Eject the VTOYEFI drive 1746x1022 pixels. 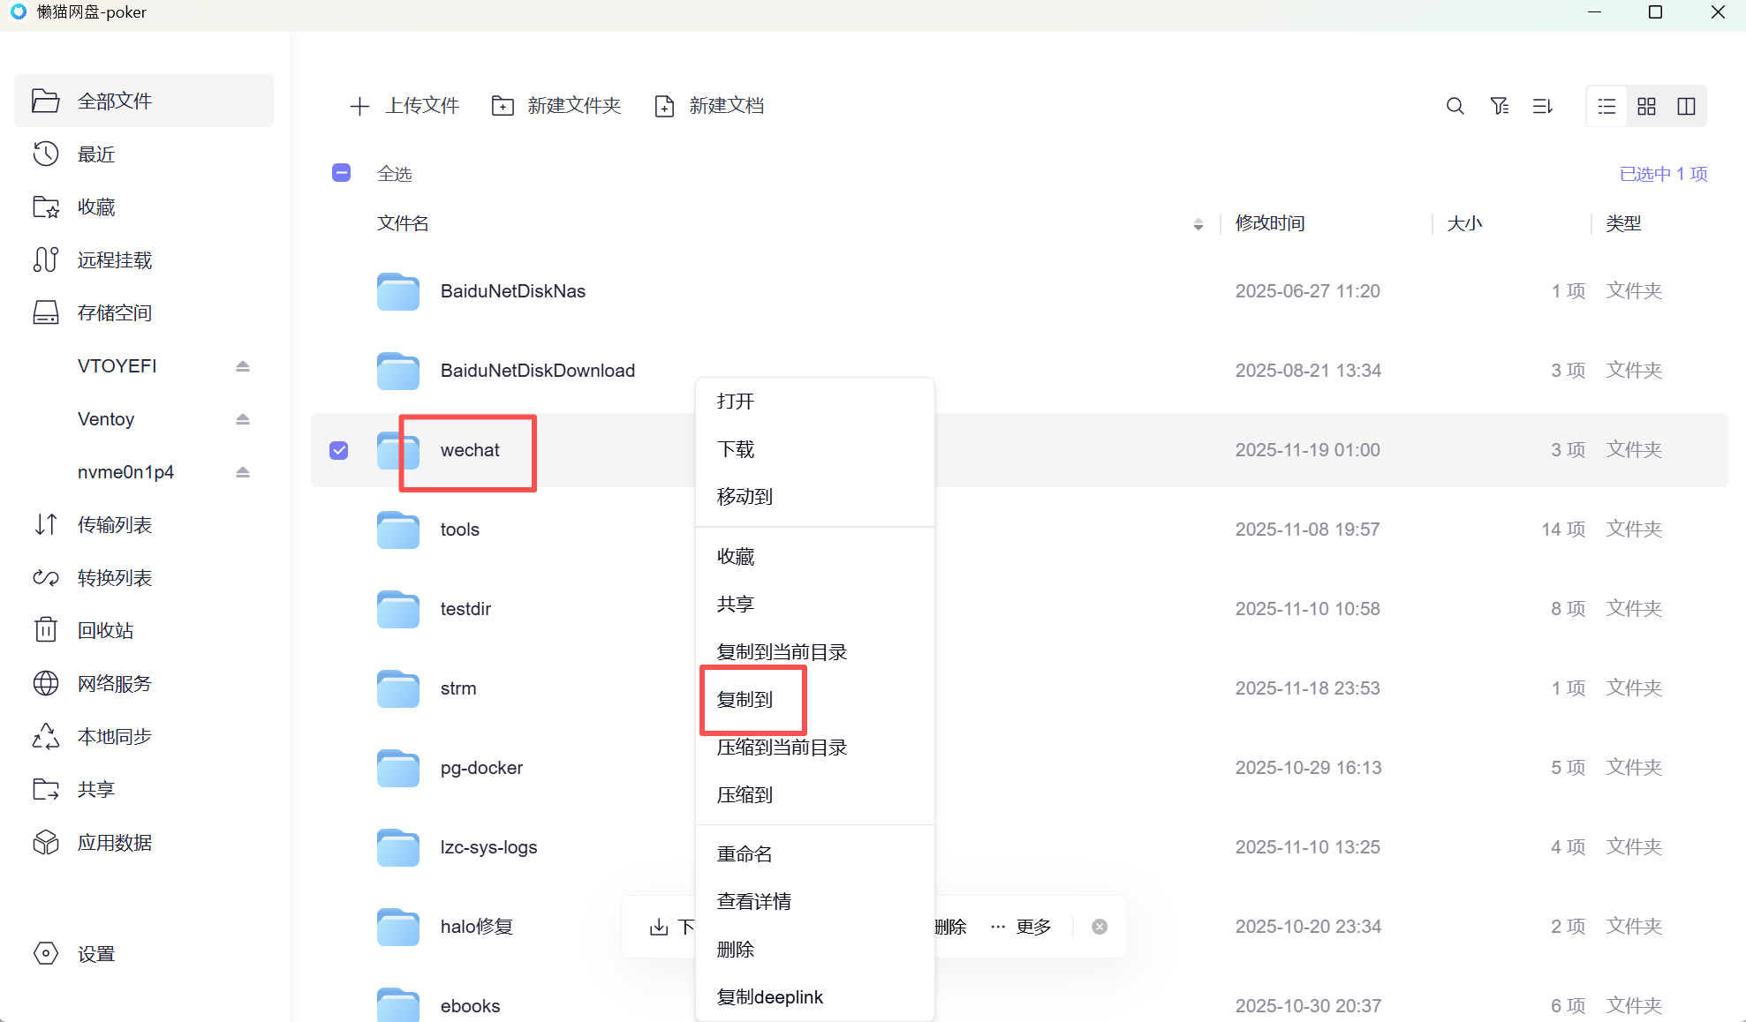point(243,366)
